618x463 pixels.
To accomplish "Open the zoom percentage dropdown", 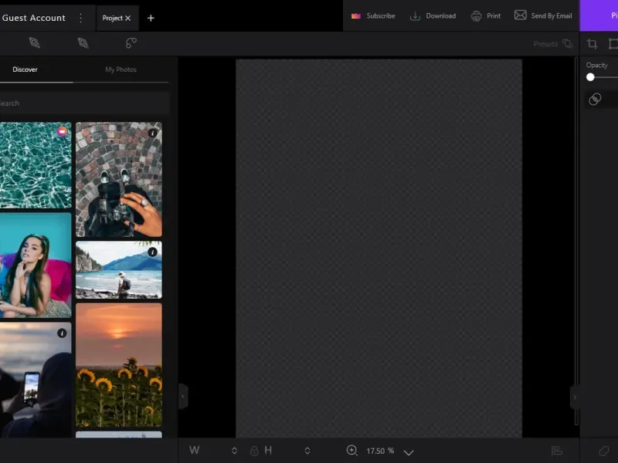I will coord(409,452).
